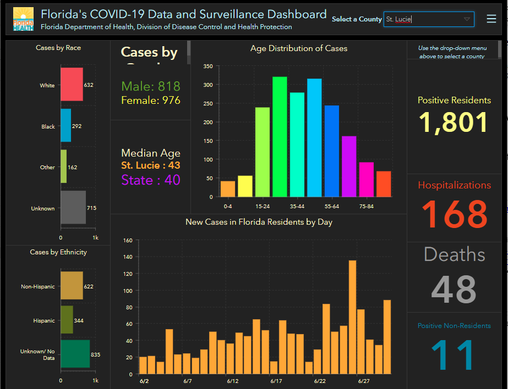Image resolution: width=508 pixels, height=389 pixels.
Task: Click the 'Cases by Ethnicity' chart title
Action: point(58,252)
